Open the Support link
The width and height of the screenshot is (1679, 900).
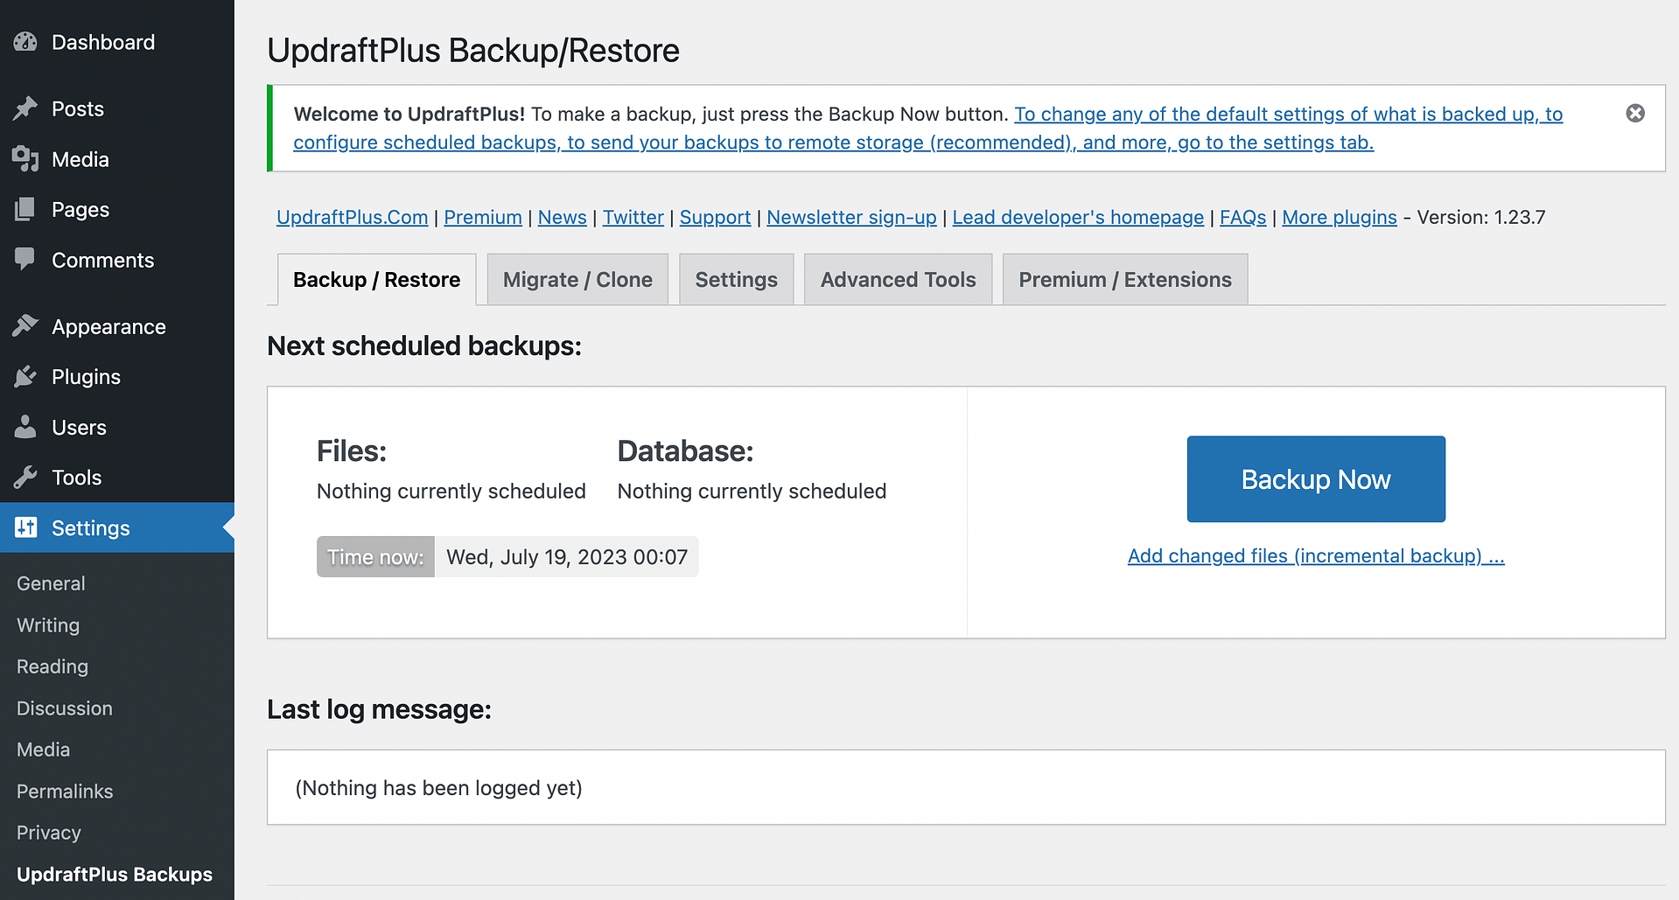(x=716, y=217)
